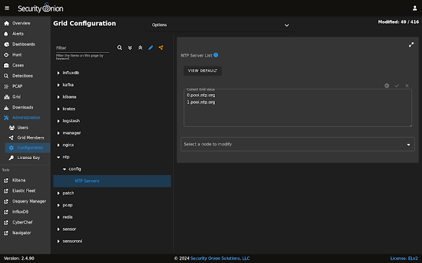Click the Kibana external link icon
Image resolution: width=422 pixels, height=263 pixels.
click(x=6, y=180)
